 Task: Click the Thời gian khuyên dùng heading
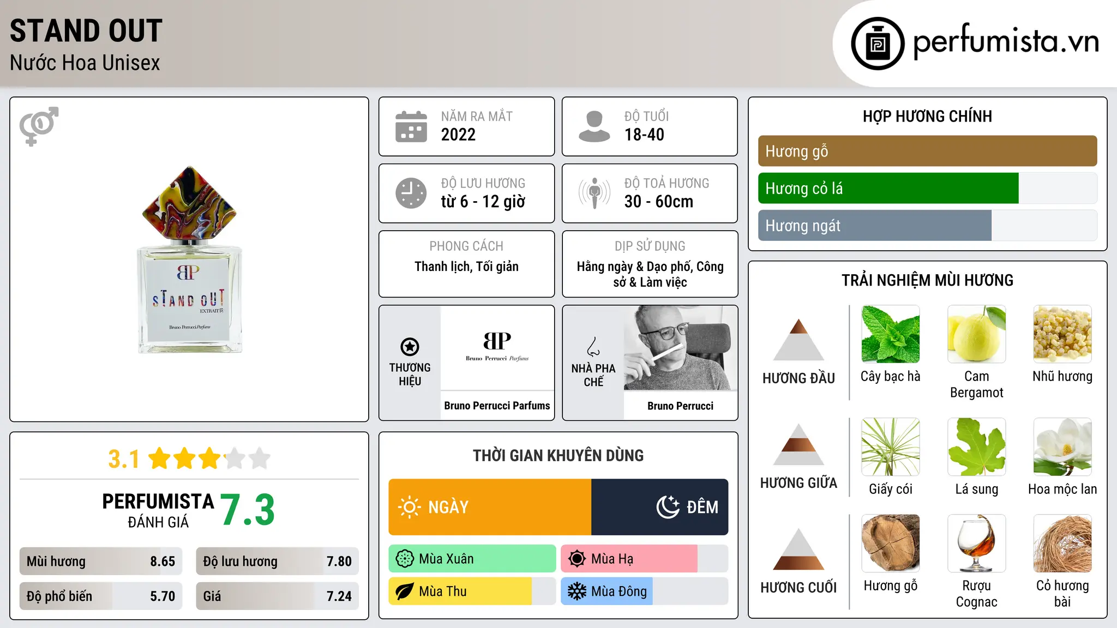pos(558,456)
